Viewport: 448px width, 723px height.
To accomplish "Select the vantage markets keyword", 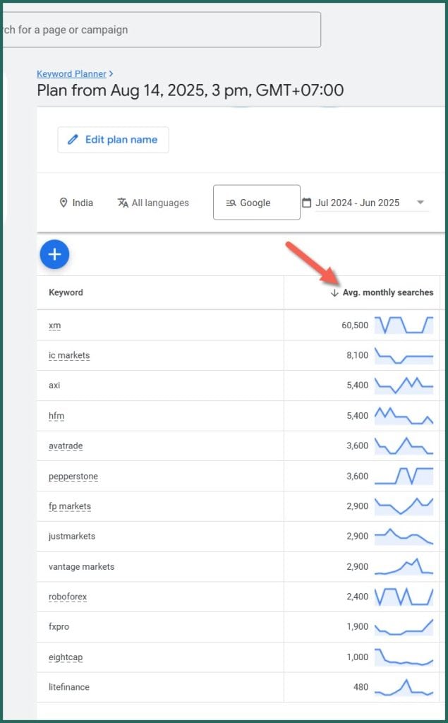I will (81, 567).
